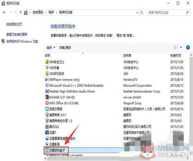The height and width of the screenshot is (161, 193).
Task: Select WPS Office (9.1.0.5184) entry
Action: pyautogui.click(x=64, y=103)
